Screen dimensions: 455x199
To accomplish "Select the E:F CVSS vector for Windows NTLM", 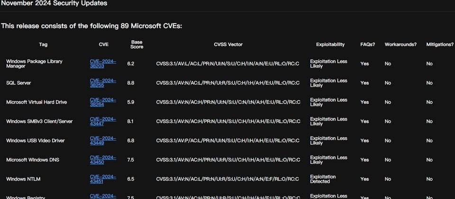I will click(x=227, y=179).
